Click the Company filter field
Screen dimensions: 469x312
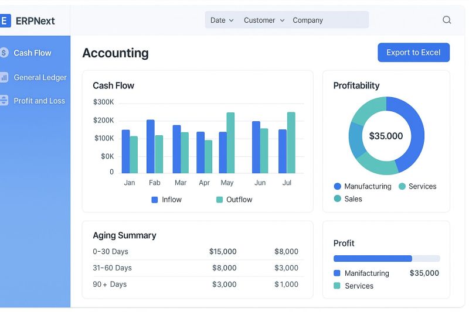(308, 20)
